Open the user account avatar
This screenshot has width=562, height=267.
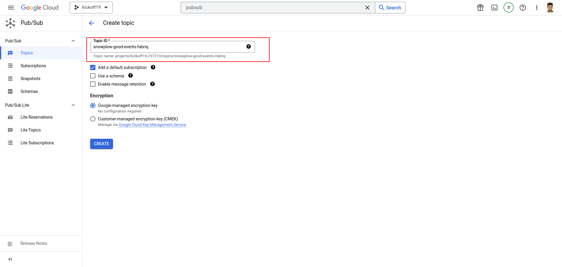[550, 8]
